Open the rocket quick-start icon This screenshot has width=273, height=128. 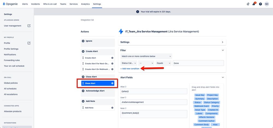point(248,4)
